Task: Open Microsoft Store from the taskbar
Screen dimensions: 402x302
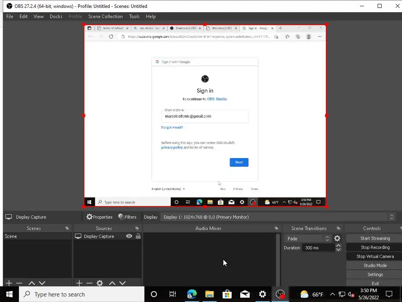Action: pyautogui.click(x=227, y=294)
